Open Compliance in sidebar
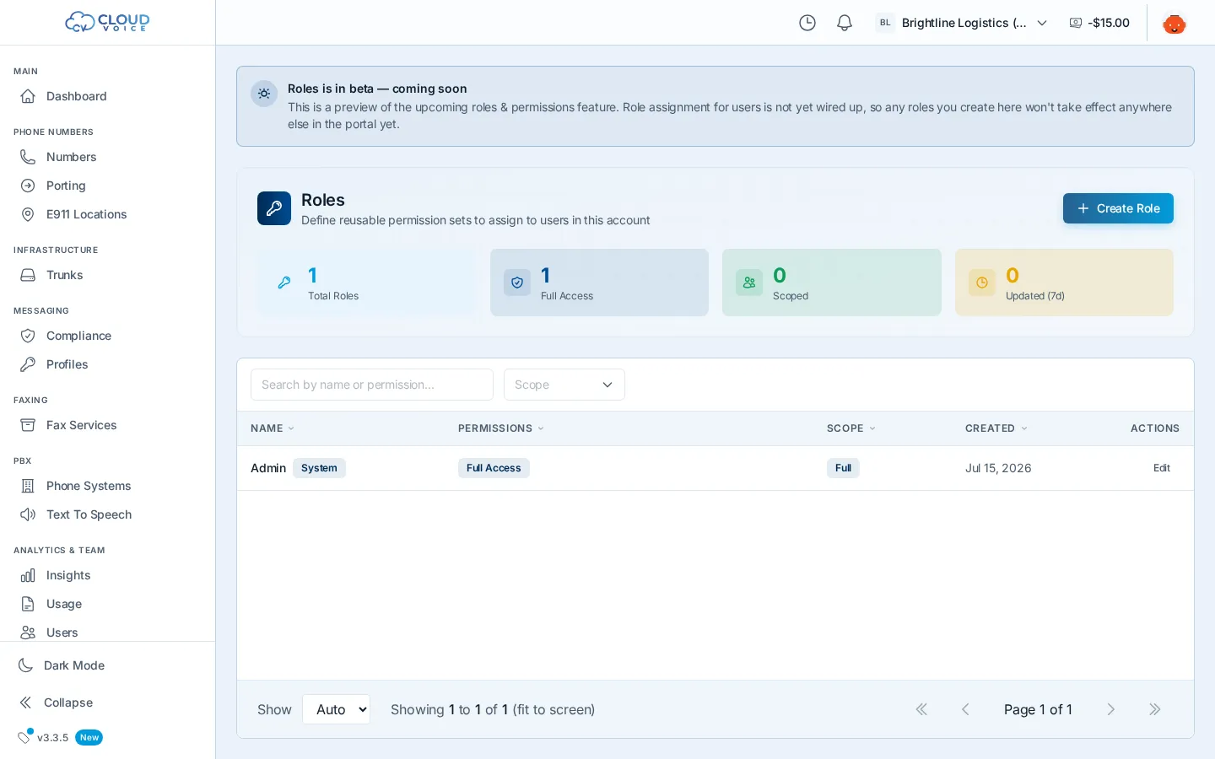 (x=107, y=336)
